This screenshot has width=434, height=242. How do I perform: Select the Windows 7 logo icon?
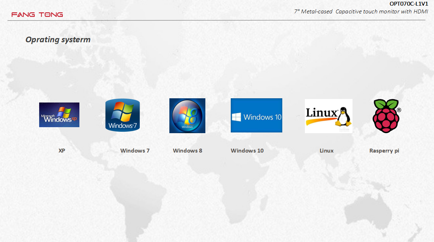click(x=122, y=115)
